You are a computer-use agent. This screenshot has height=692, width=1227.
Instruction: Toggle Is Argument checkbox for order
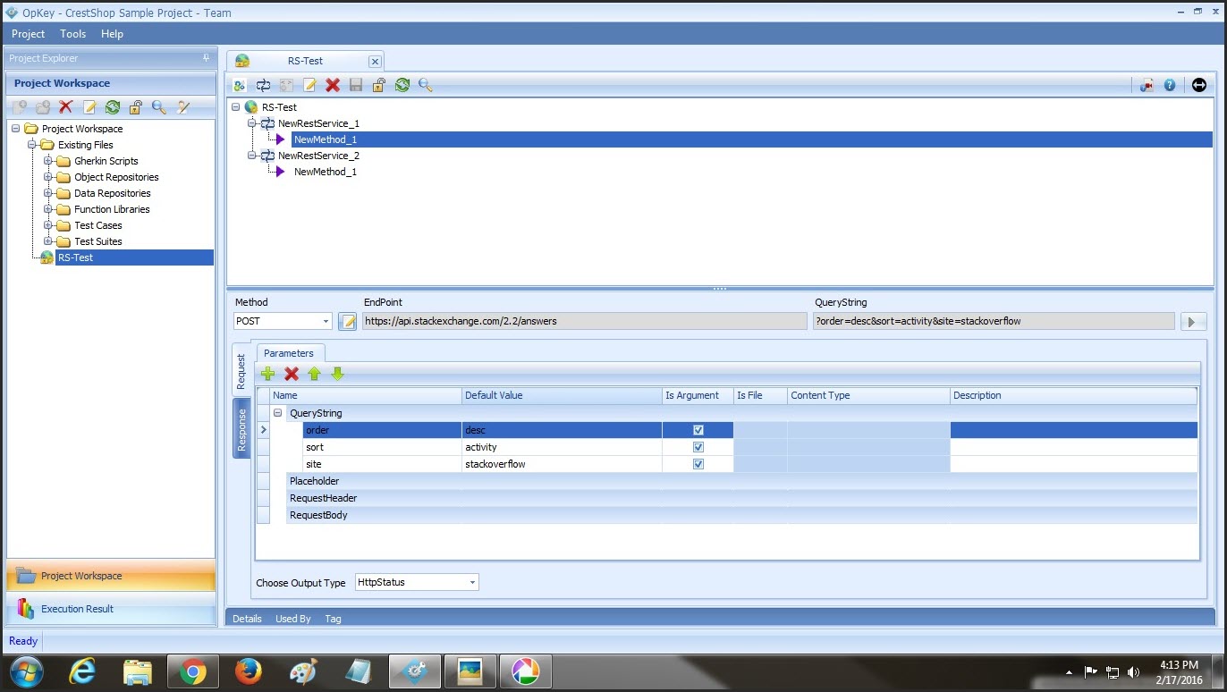click(x=698, y=430)
